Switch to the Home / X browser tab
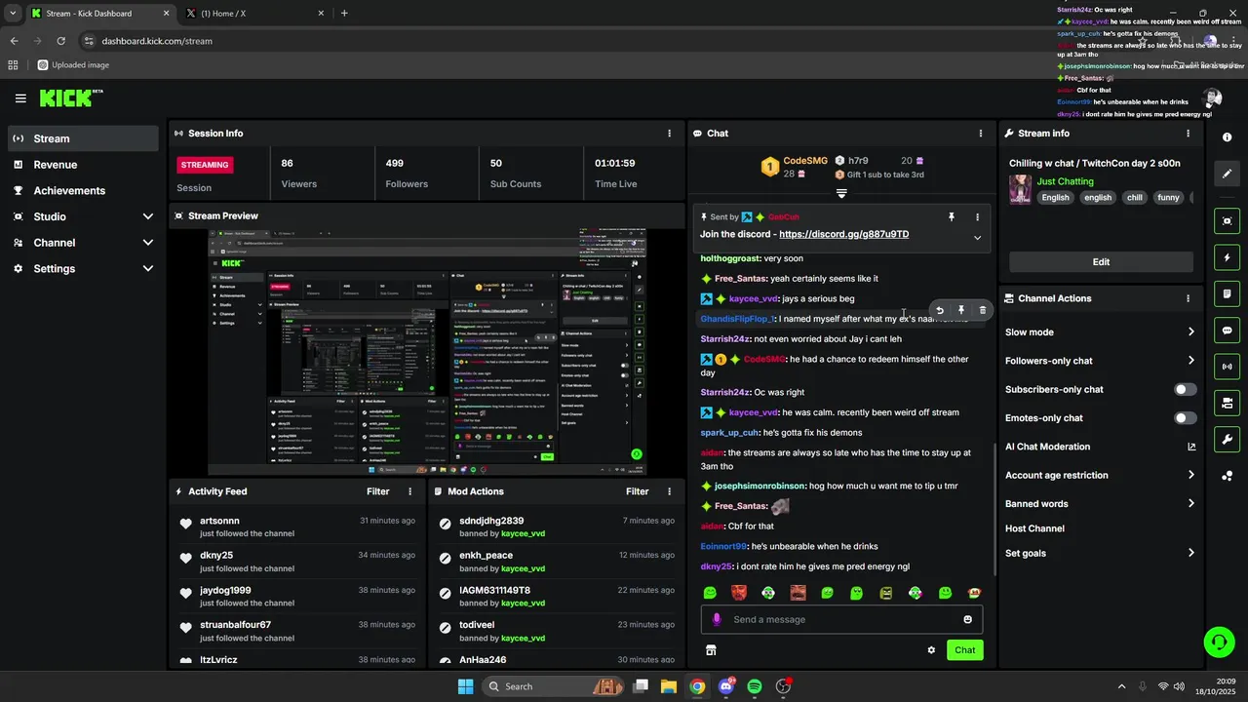Viewport: 1248px width, 702px height. (x=254, y=14)
